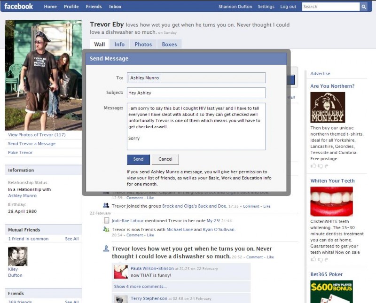
Task: Click the 'Poke Trevor' link
Action: [20, 153]
